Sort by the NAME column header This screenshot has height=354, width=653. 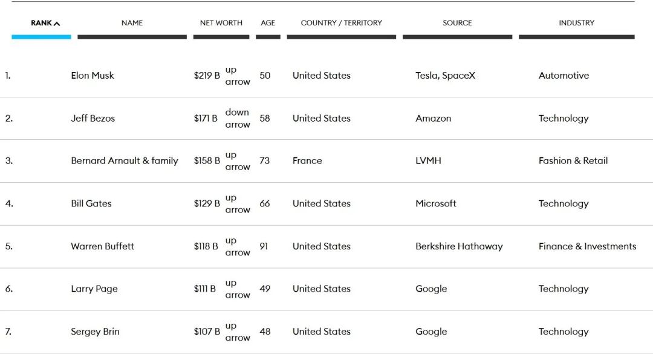point(132,23)
